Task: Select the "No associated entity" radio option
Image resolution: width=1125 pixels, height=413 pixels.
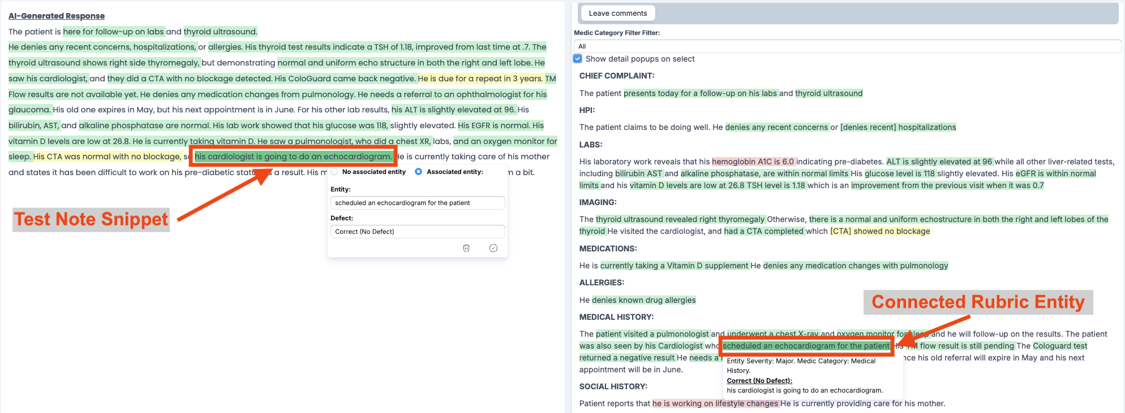Action: pos(335,172)
